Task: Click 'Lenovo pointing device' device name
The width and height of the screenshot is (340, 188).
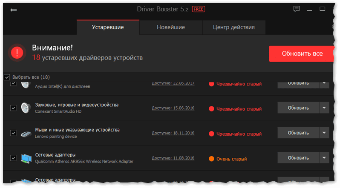Action: point(56,137)
